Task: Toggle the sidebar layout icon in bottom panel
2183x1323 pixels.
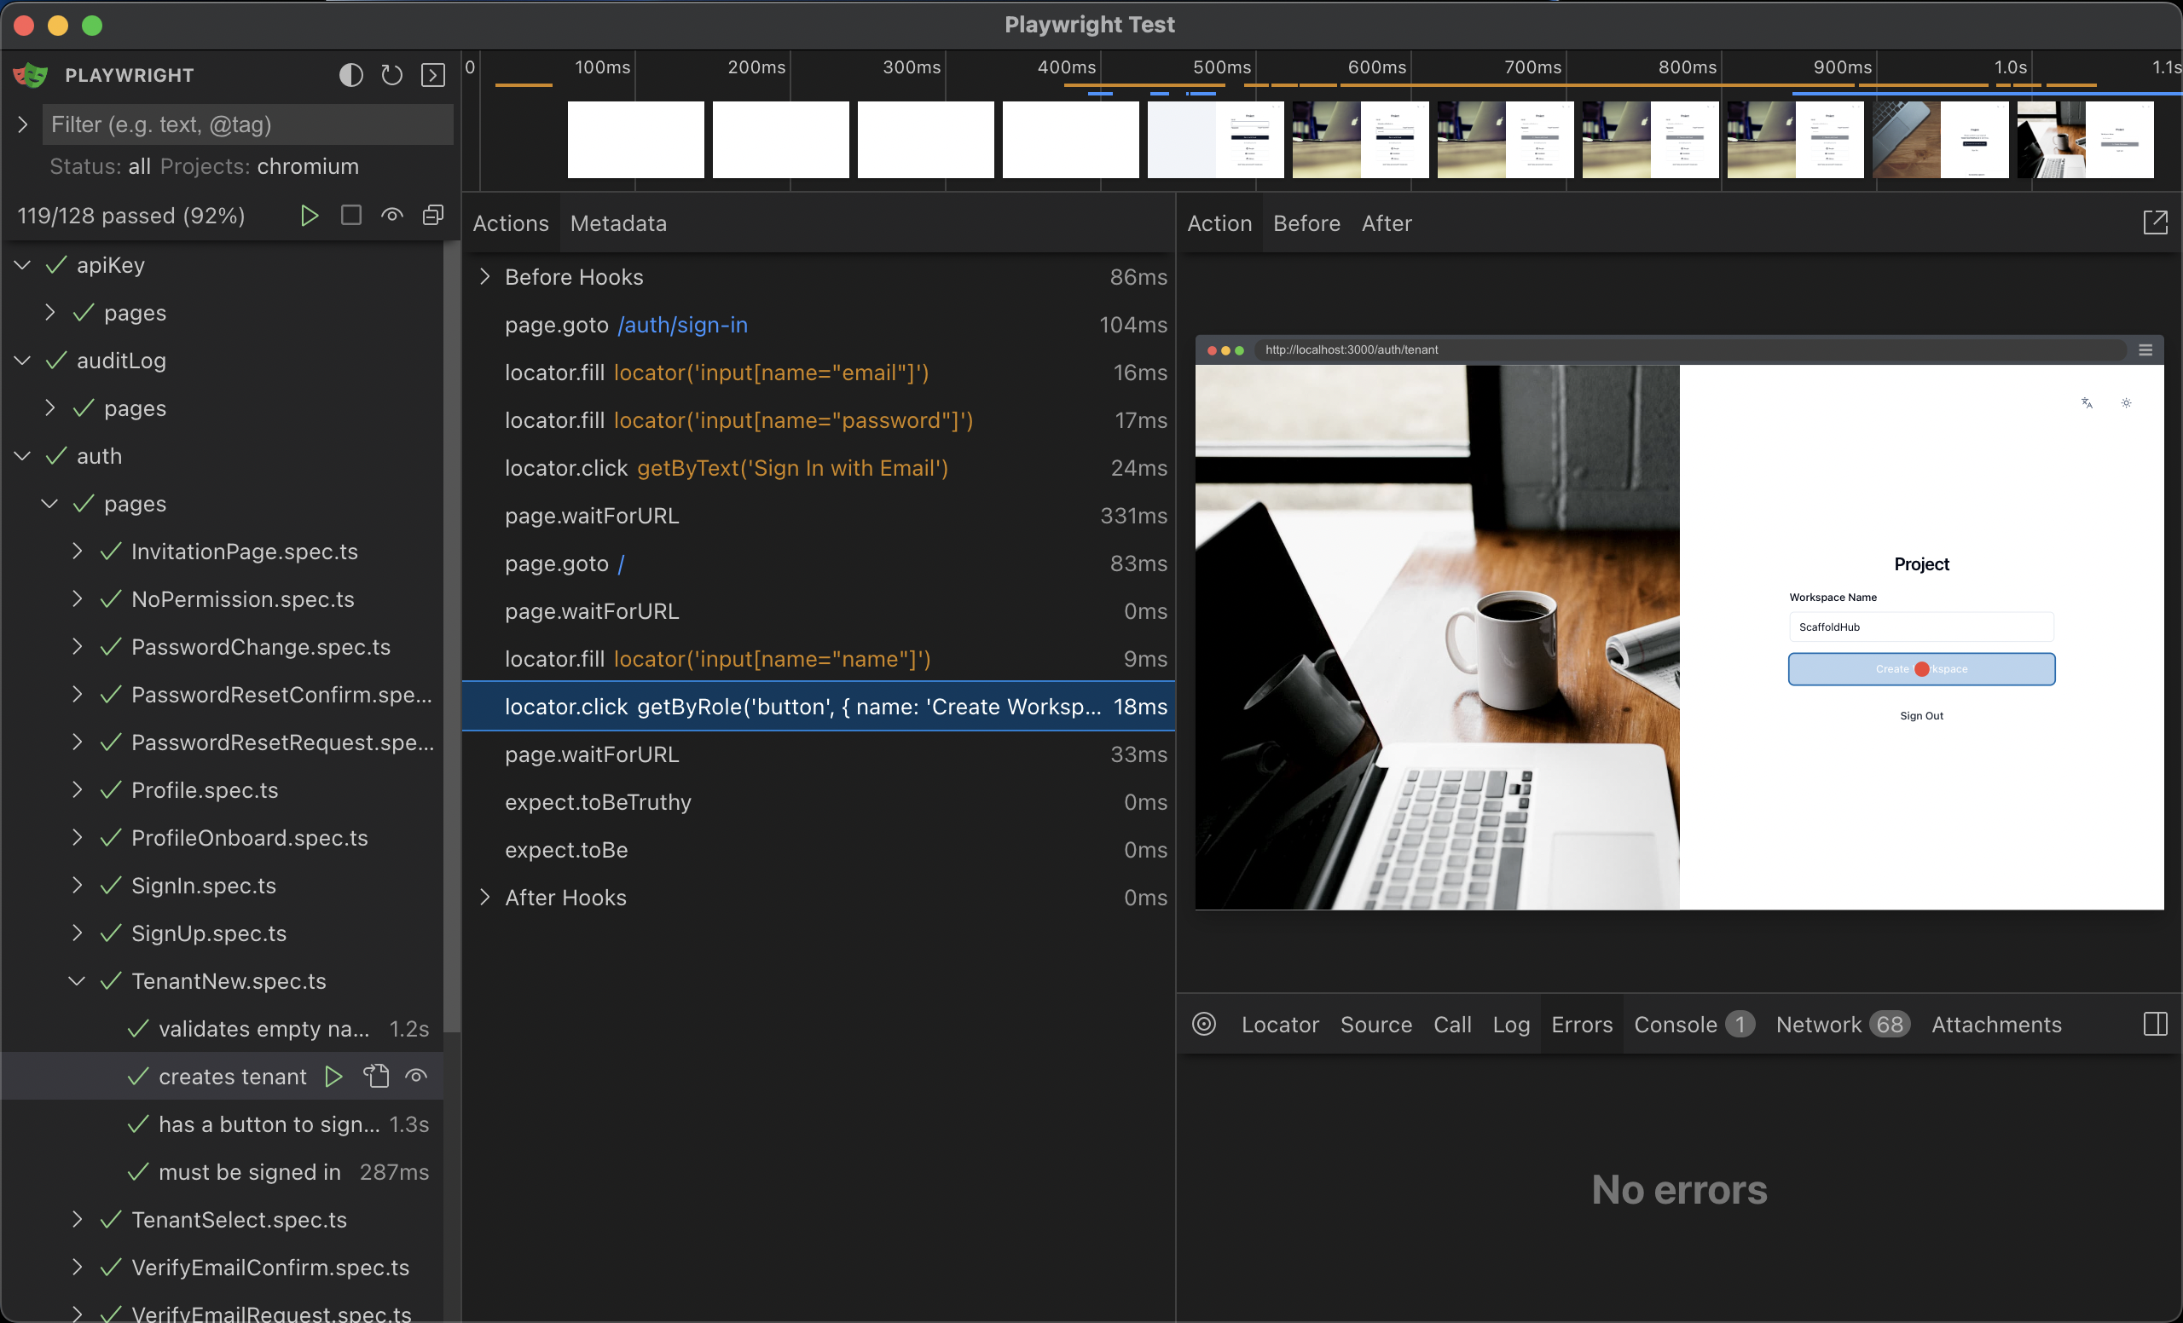Action: (x=2155, y=1025)
